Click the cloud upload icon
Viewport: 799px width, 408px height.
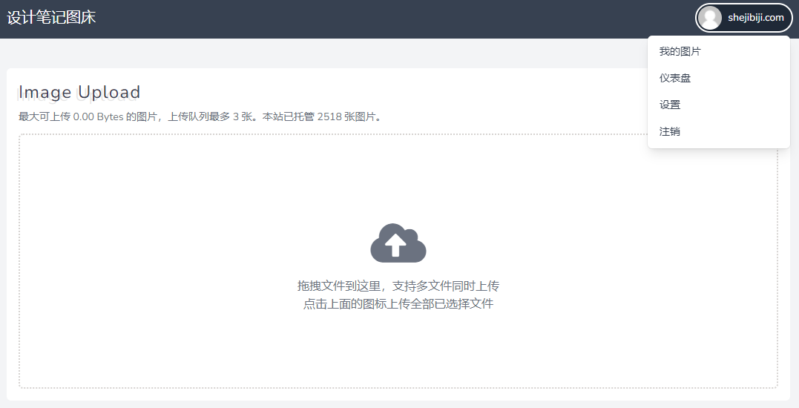click(x=398, y=243)
